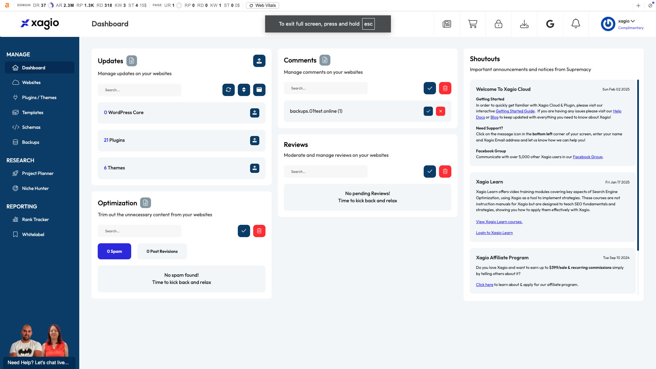Click the upload button beside Updates title
The height and width of the screenshot is (369, 656).
(259, 61)
